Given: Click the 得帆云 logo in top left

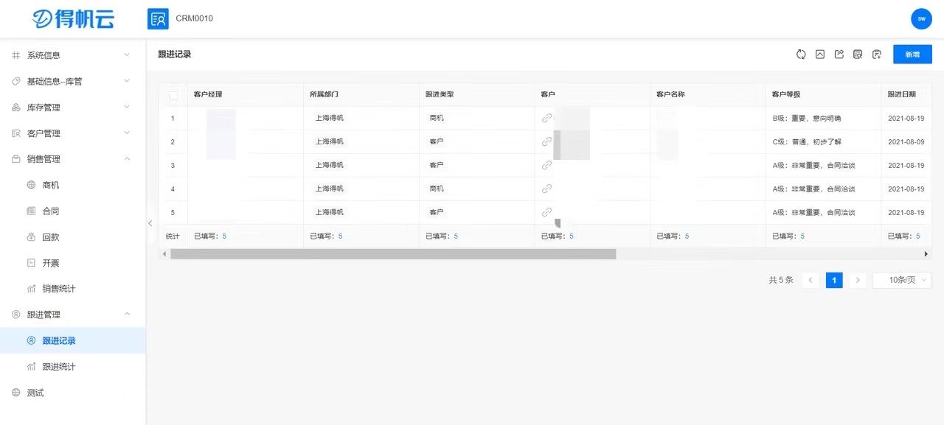Looking at the screenshot, I should (72, 18).
